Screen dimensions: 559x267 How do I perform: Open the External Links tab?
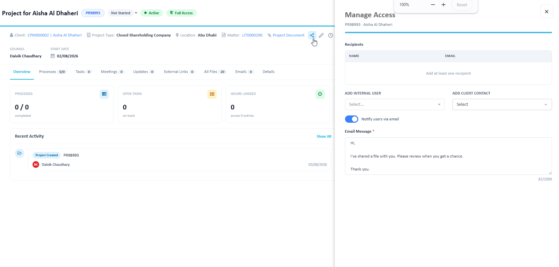click(x=179, y=72)
